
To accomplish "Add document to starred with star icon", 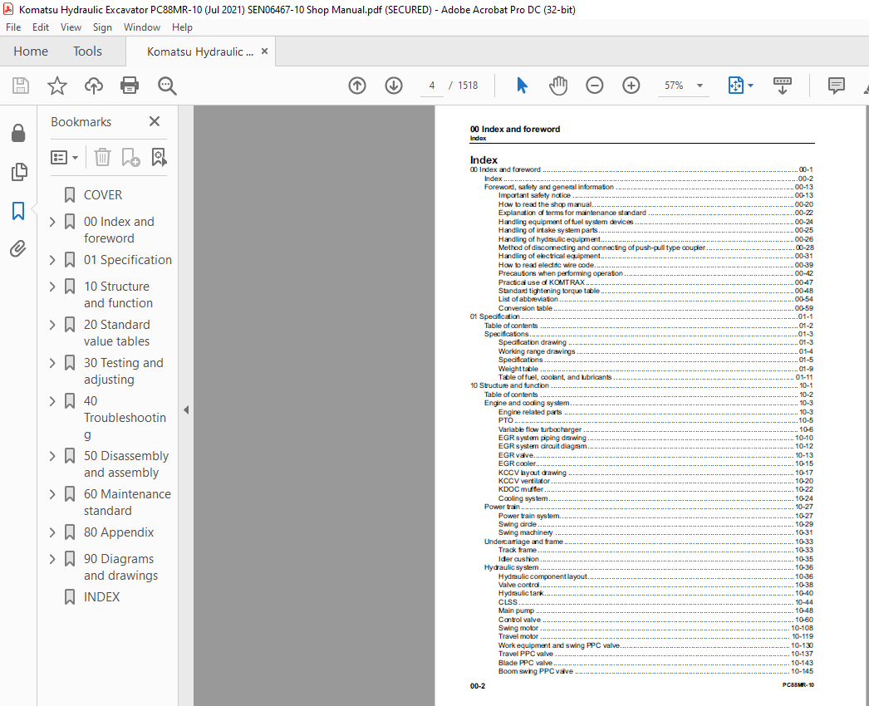I will (57, 86).
